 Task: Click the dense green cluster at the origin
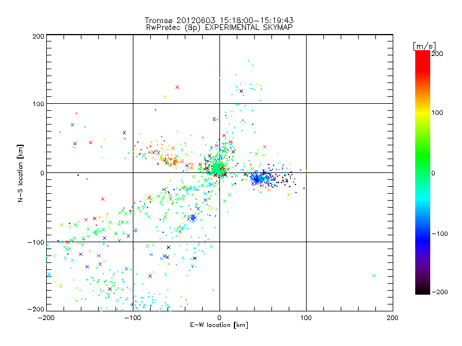click(218, 168)
